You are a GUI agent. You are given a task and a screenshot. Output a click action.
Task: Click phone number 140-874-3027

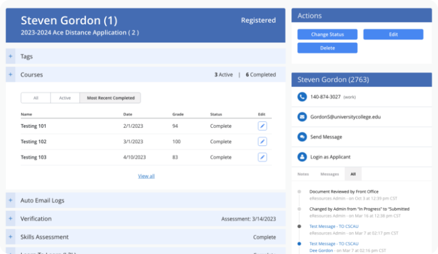[325, 96]
